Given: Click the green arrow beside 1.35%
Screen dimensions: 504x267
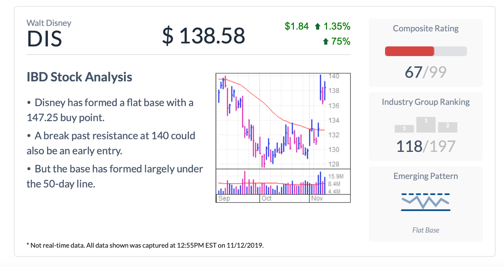Looking at the screenshot, I should pos(318,26).
